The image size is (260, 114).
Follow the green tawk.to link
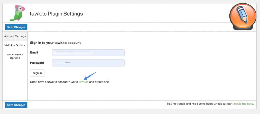click(x=84, y=82)
